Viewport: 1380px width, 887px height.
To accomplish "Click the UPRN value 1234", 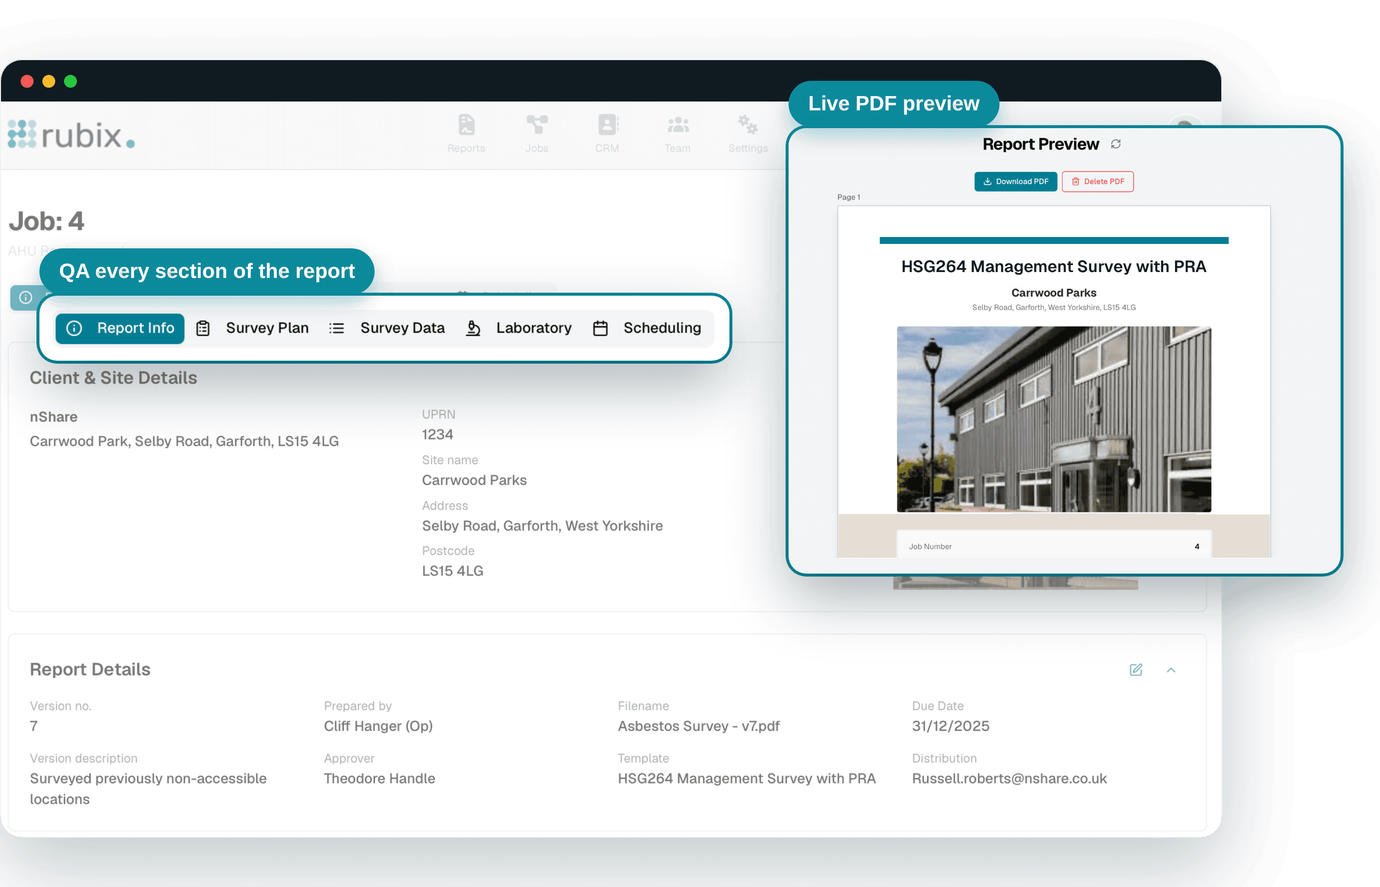I will [438, 435].
